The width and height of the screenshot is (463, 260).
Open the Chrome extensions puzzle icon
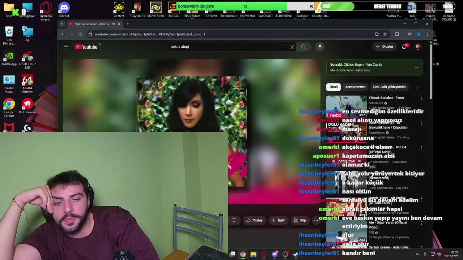click(x=397, y=34)
